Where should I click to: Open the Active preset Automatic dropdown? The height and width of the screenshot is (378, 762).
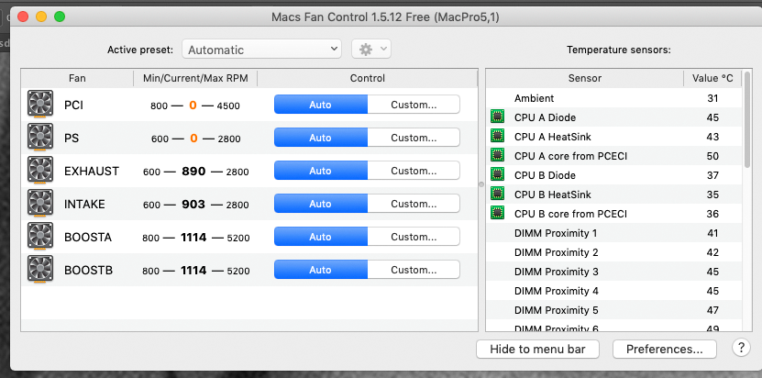point(262,50)
